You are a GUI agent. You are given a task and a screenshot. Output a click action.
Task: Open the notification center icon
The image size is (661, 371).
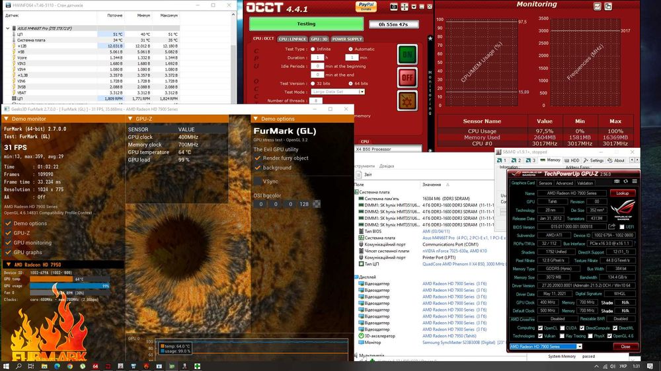[650, 366]
